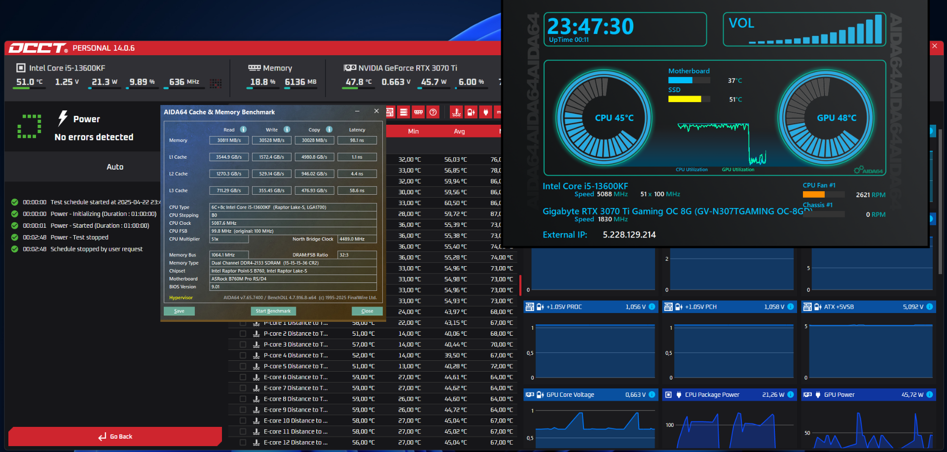The height and width of the screenshot is (452, 947).
Task: Click the memory icon next to Memory header
Action: [255, 68]
